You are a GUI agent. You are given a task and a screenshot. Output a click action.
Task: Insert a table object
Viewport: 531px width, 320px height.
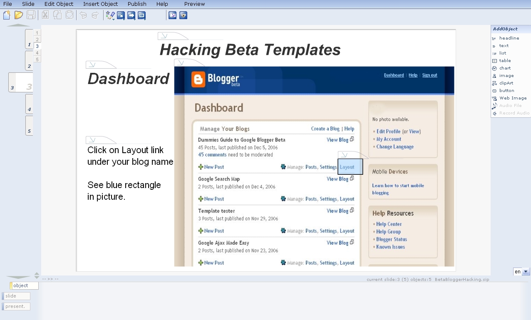coord(505,60)
